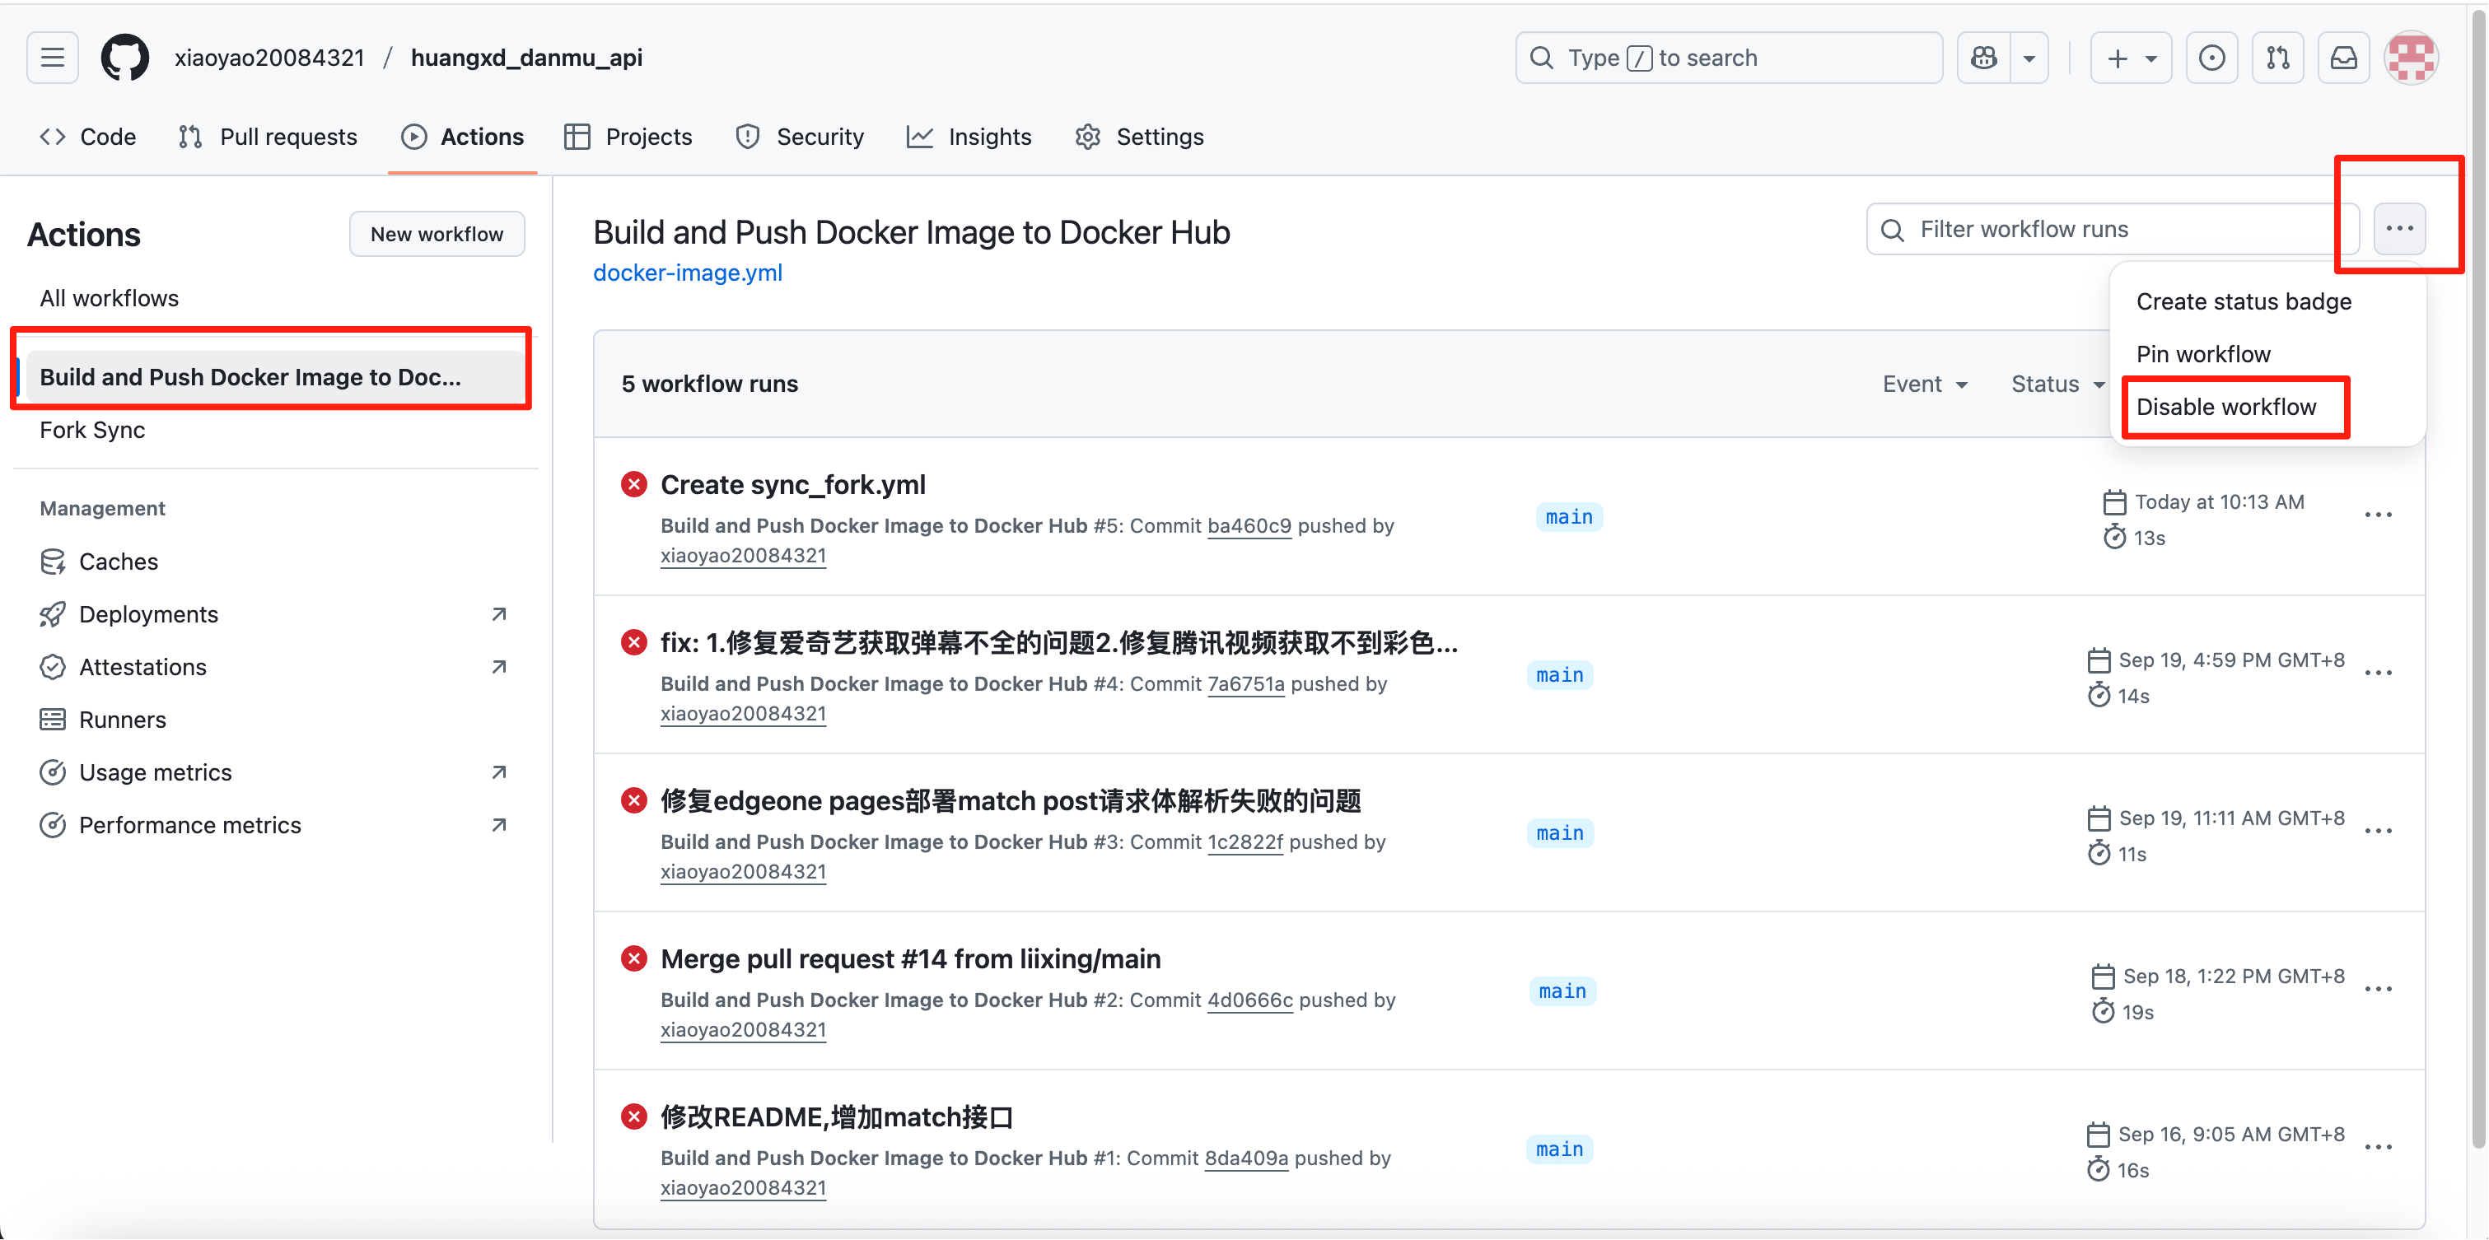Open the 'fix: 1.修复爱奇艺' workflow run

click(1059, 642)
